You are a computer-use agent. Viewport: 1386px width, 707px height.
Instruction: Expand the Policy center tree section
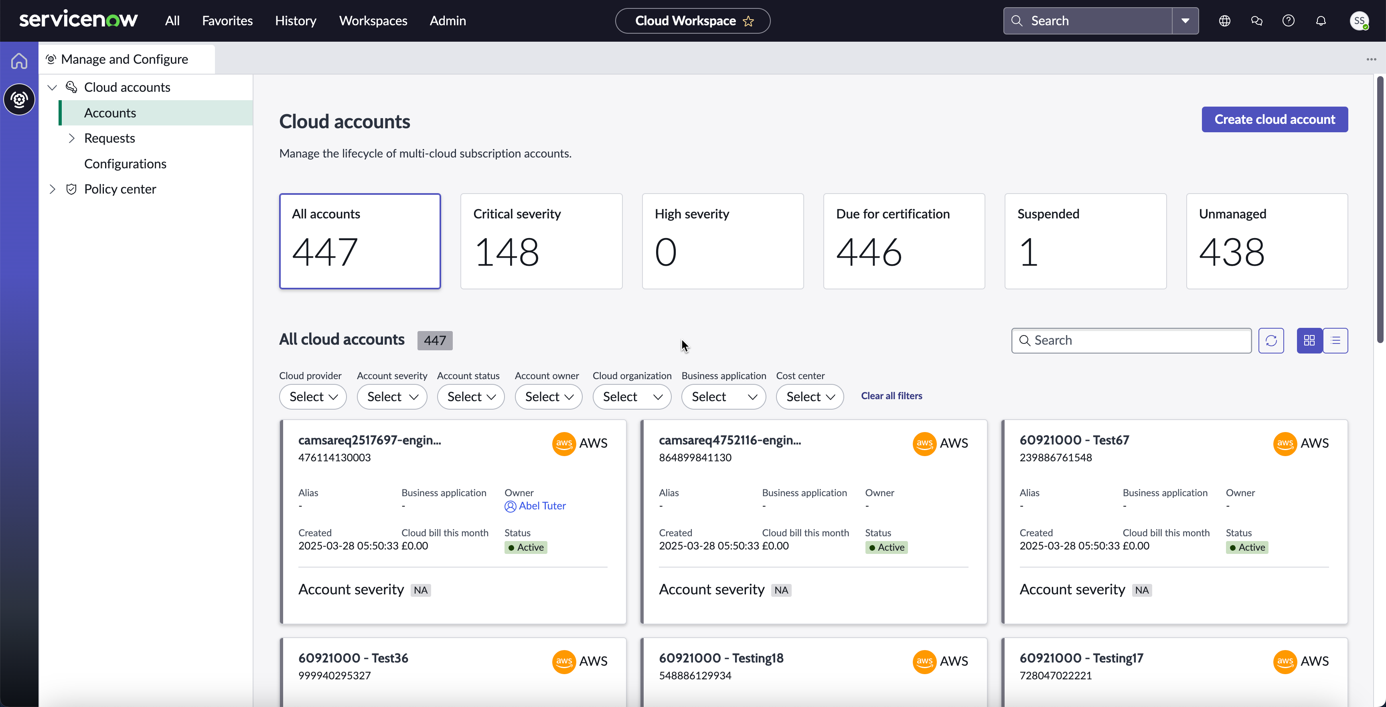click(52, 189)
